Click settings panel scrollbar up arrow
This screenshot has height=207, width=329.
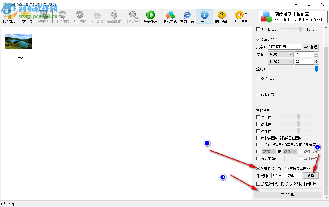tap(326, 28)
